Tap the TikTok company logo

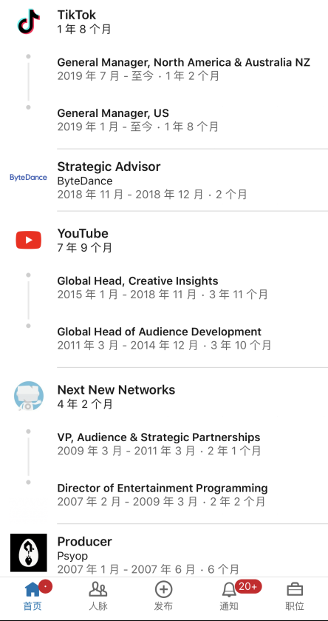29,21
